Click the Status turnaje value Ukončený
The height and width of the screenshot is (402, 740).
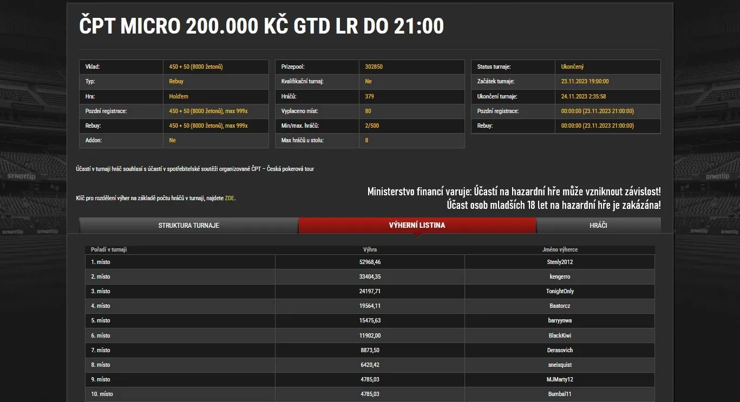tap(572, 67)
